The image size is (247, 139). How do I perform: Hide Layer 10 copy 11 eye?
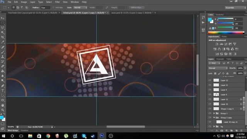(x=210, y=122)
